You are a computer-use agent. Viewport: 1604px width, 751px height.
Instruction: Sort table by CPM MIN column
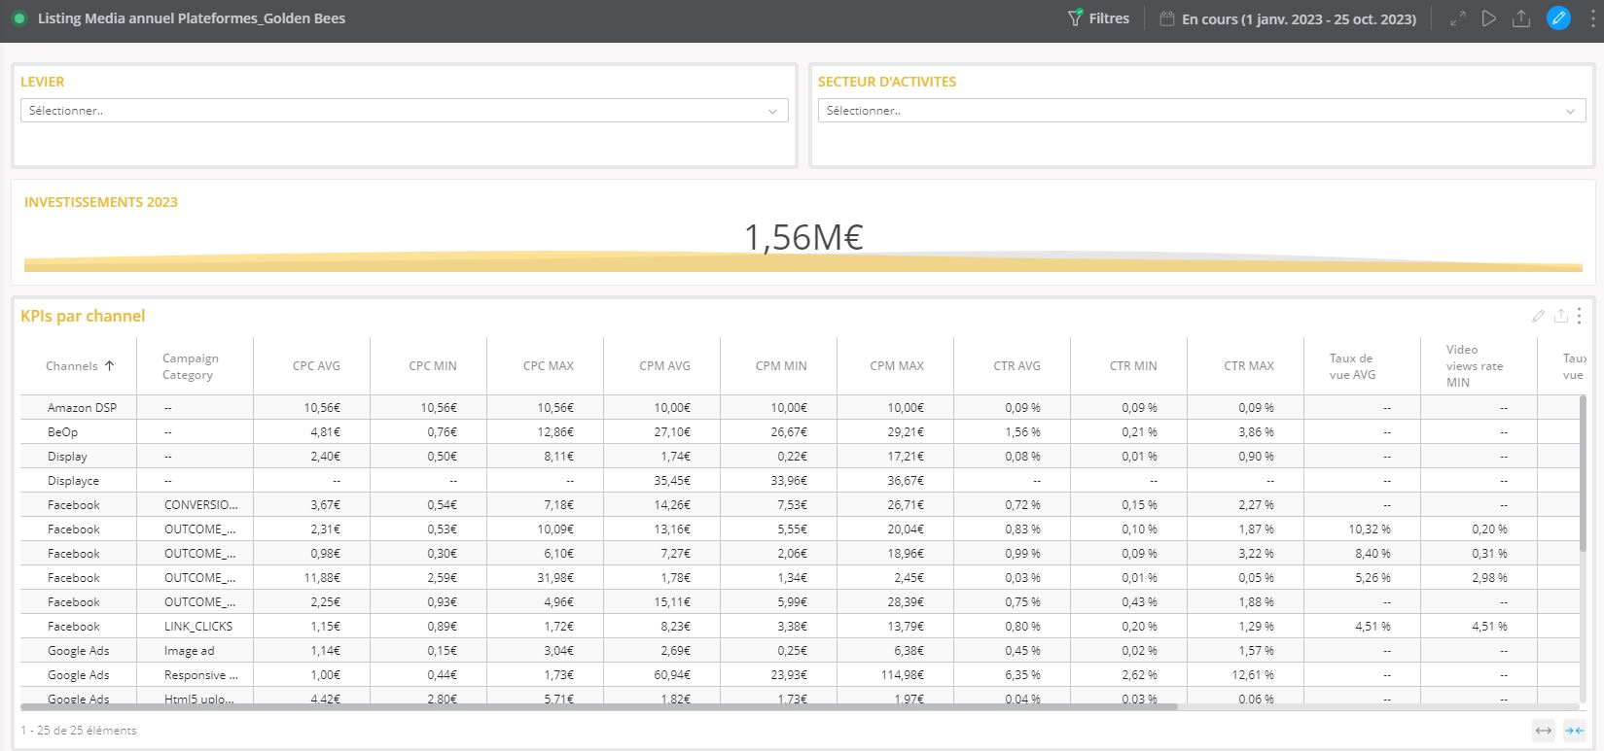click(x=781, y=366)
